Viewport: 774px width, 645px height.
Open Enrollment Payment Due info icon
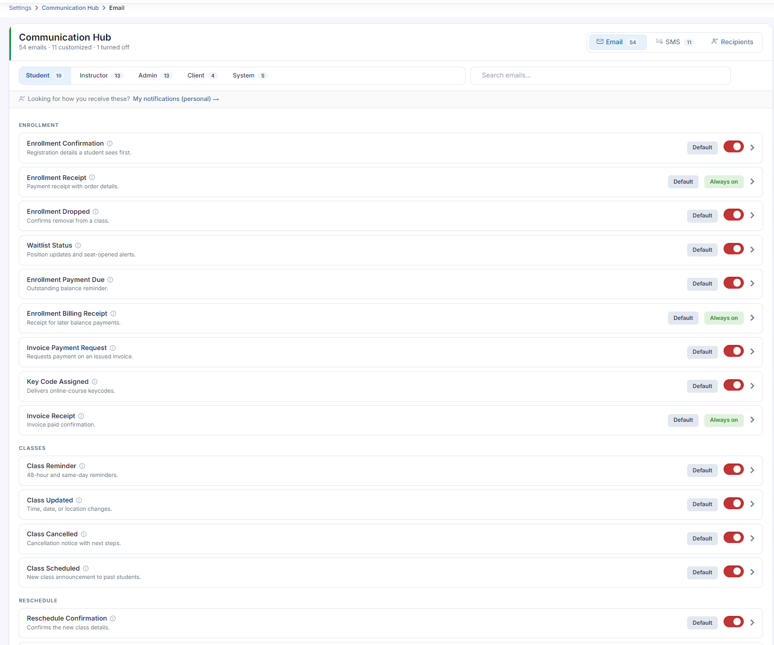[110, 280]
